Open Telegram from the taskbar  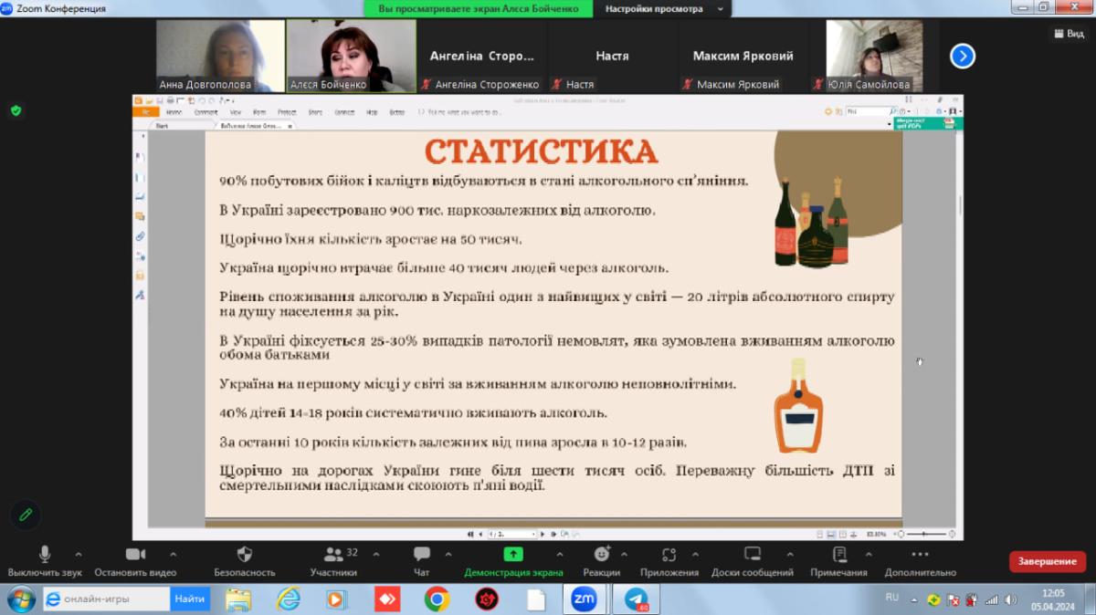point(636,599)
